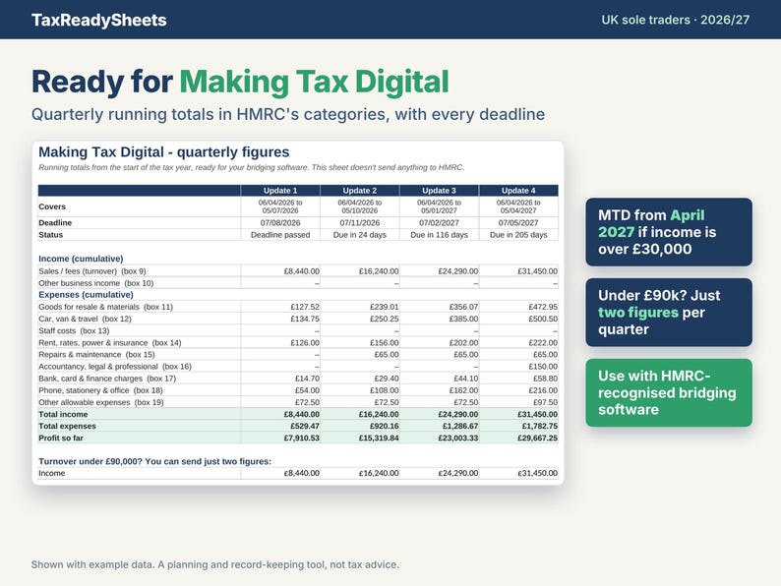The height and width of the screenshot is (586, 781).
Task: Click the 'Due in 205 days' status cell
Action: pos(518,235)
